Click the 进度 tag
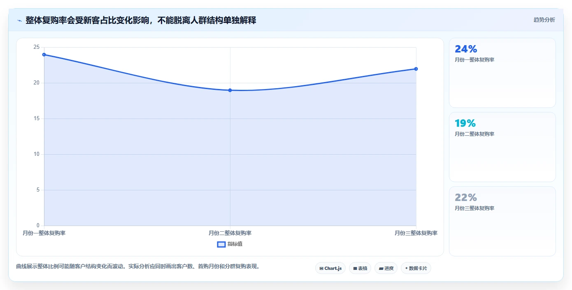This screenshot has height=290, width=572. pyautogui.click(x=386, y=268)
